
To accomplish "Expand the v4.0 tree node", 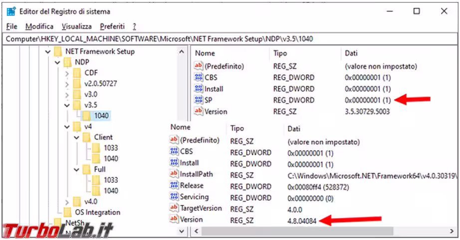I will click(x=67, y=202).
